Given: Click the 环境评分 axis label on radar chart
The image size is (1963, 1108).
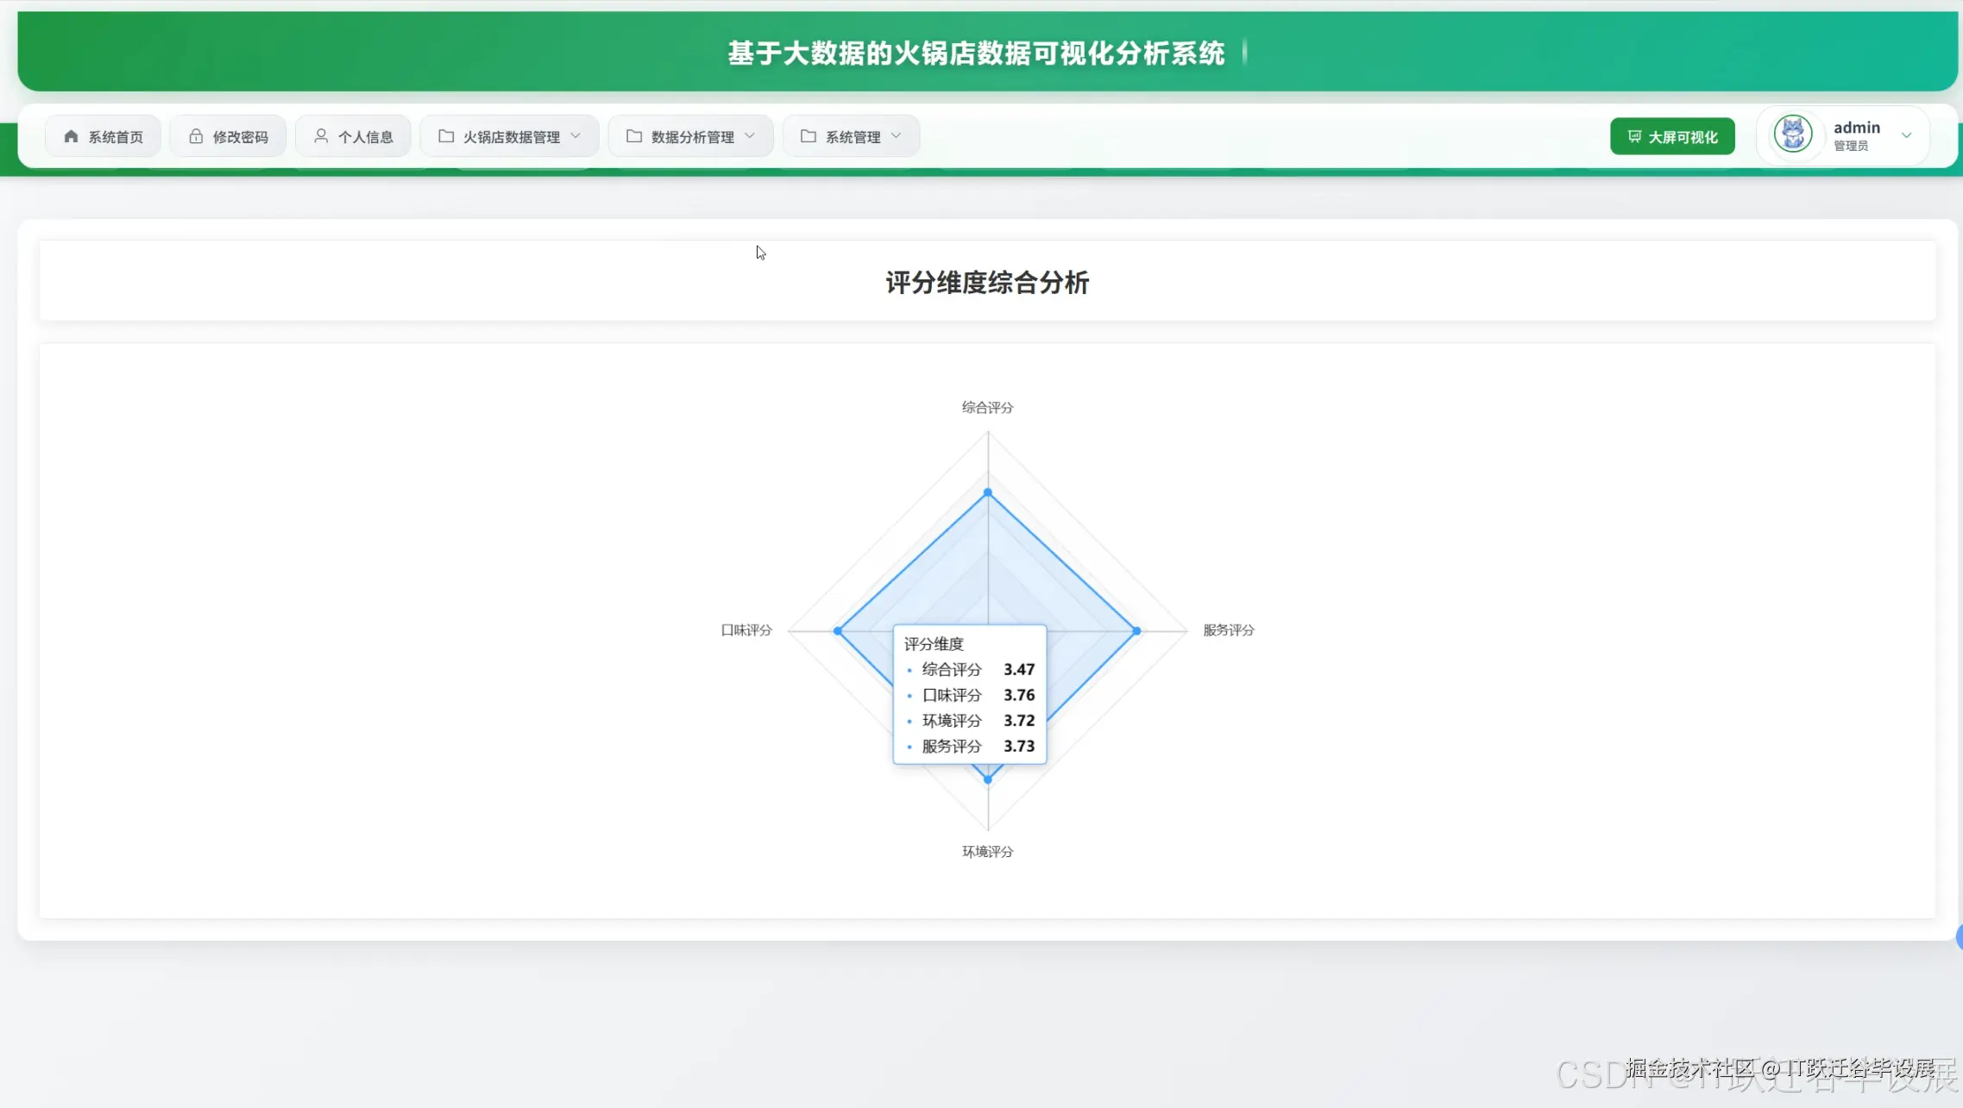Looking at the screenshot, I should click(986, 851).
